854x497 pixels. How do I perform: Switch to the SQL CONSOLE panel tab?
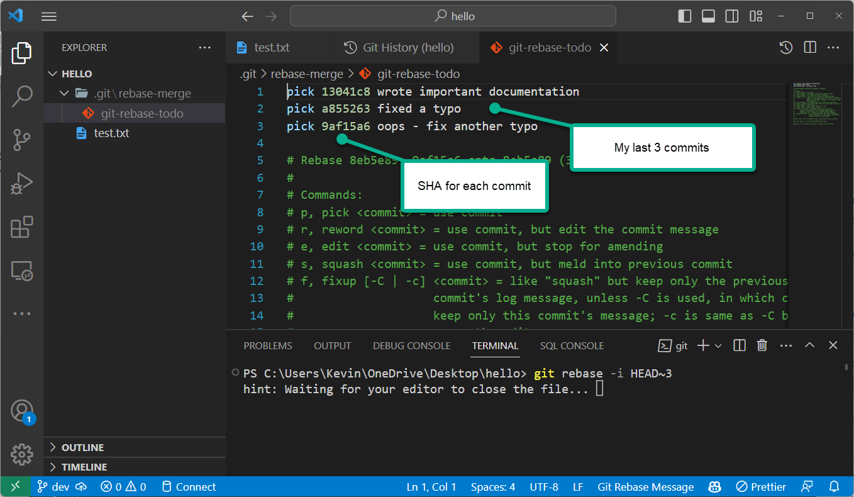pos(572,345)
